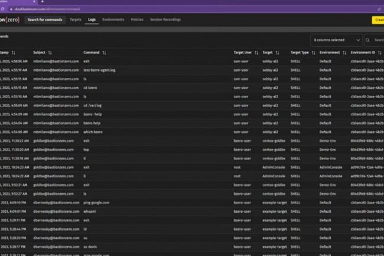This screenshot has width=384, height=256.
Task: Sort by the Target User column arrows
Action: (x=256, y=53)
